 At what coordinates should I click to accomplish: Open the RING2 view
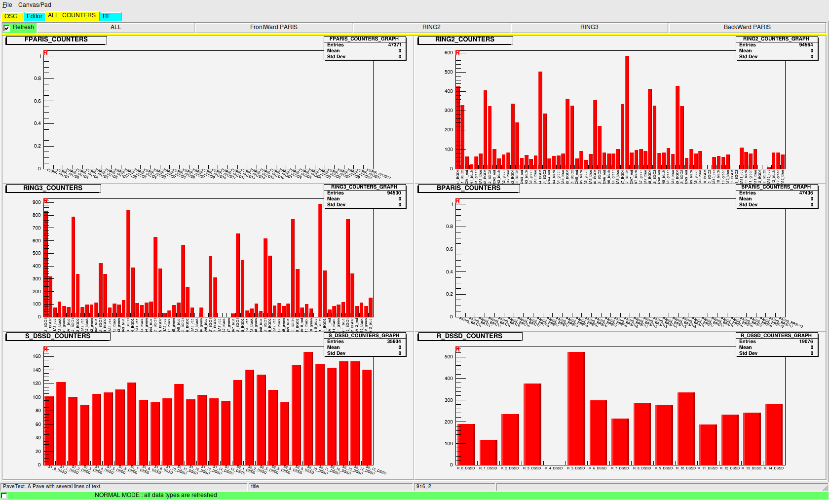point(432,27)
